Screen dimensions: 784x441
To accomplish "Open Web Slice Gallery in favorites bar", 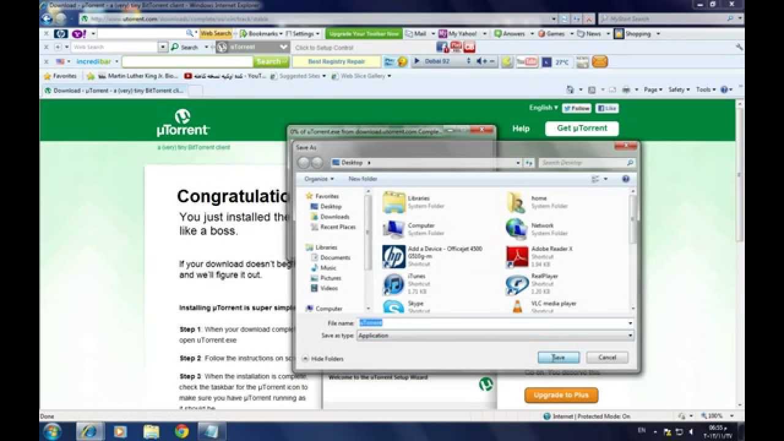I will (361, 76).
